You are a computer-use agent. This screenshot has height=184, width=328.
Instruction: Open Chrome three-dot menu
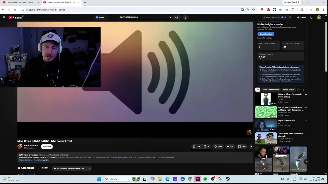324,10
